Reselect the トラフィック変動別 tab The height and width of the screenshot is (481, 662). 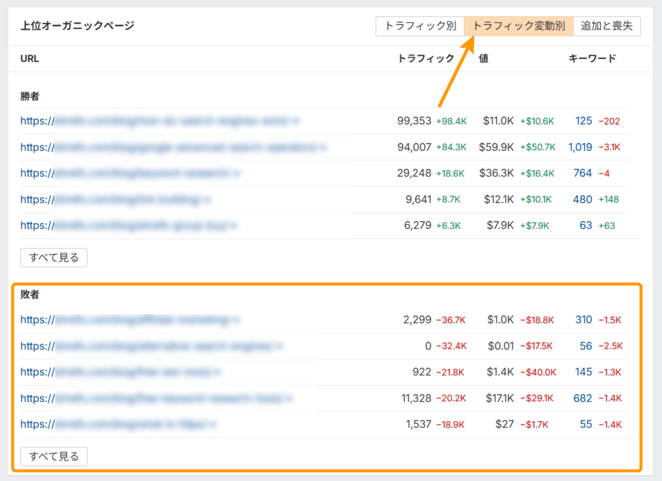pyautogui.click(x=519, y=26)
